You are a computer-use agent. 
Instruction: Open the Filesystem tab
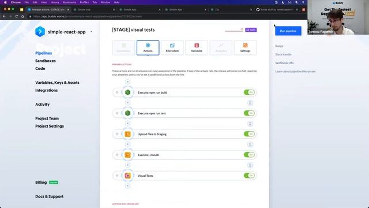click(x=172, y=47)
